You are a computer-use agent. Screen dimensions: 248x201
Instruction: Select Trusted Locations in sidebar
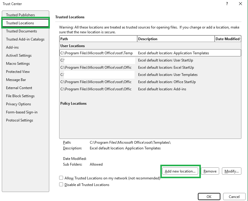pyautogui.click(x=26, y=23)
